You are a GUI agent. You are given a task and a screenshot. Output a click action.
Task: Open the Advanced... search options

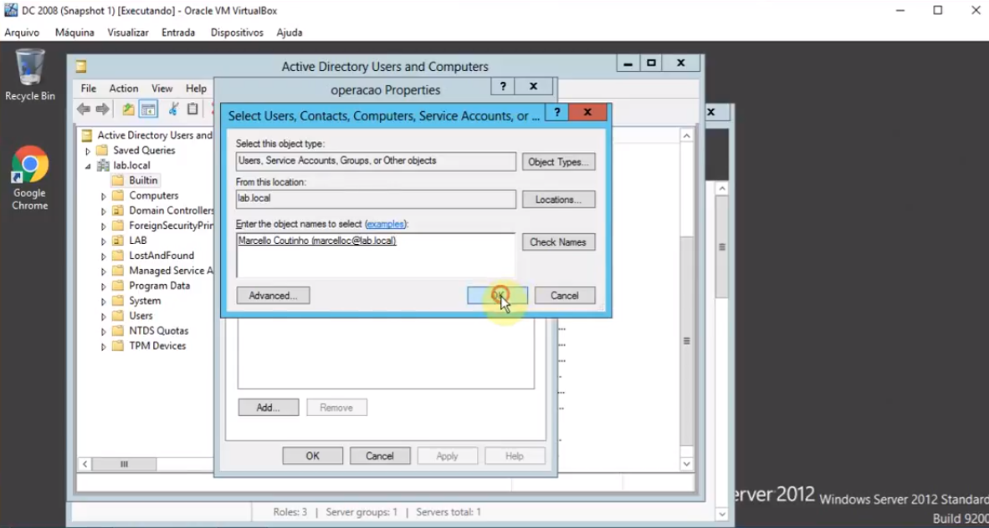pos(273,296)
